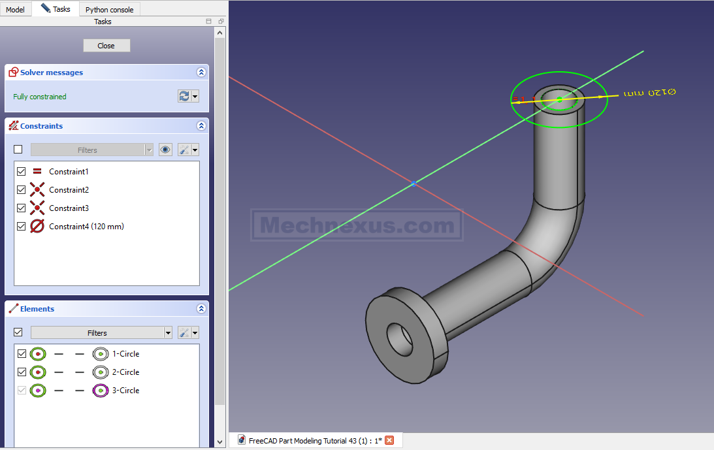Click the Elements section header icon
Screen dimensions: 714x450
[14, 308]
